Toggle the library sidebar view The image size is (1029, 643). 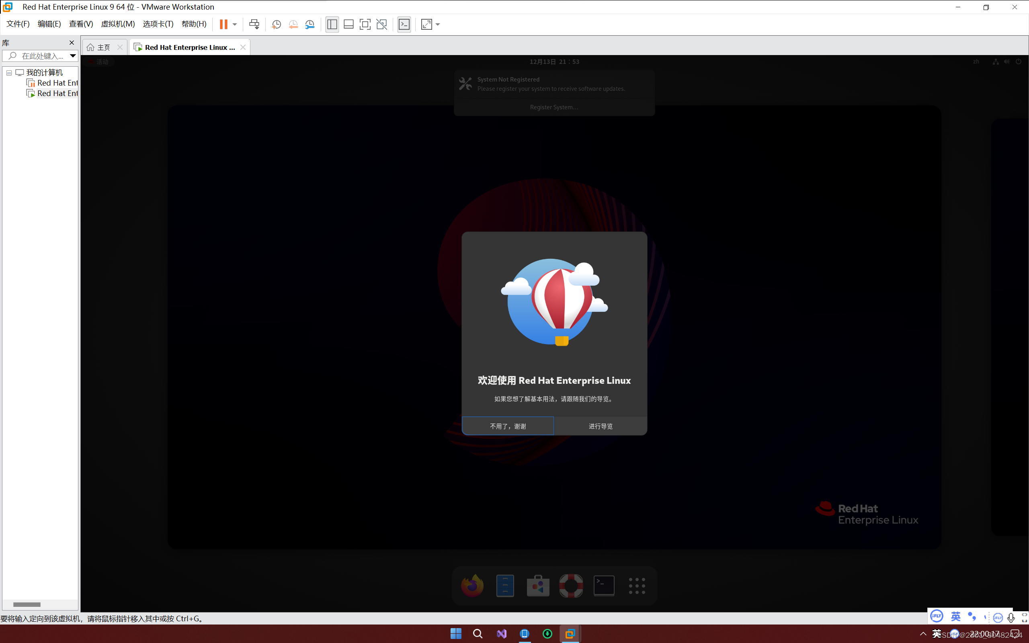coord(332,24)
